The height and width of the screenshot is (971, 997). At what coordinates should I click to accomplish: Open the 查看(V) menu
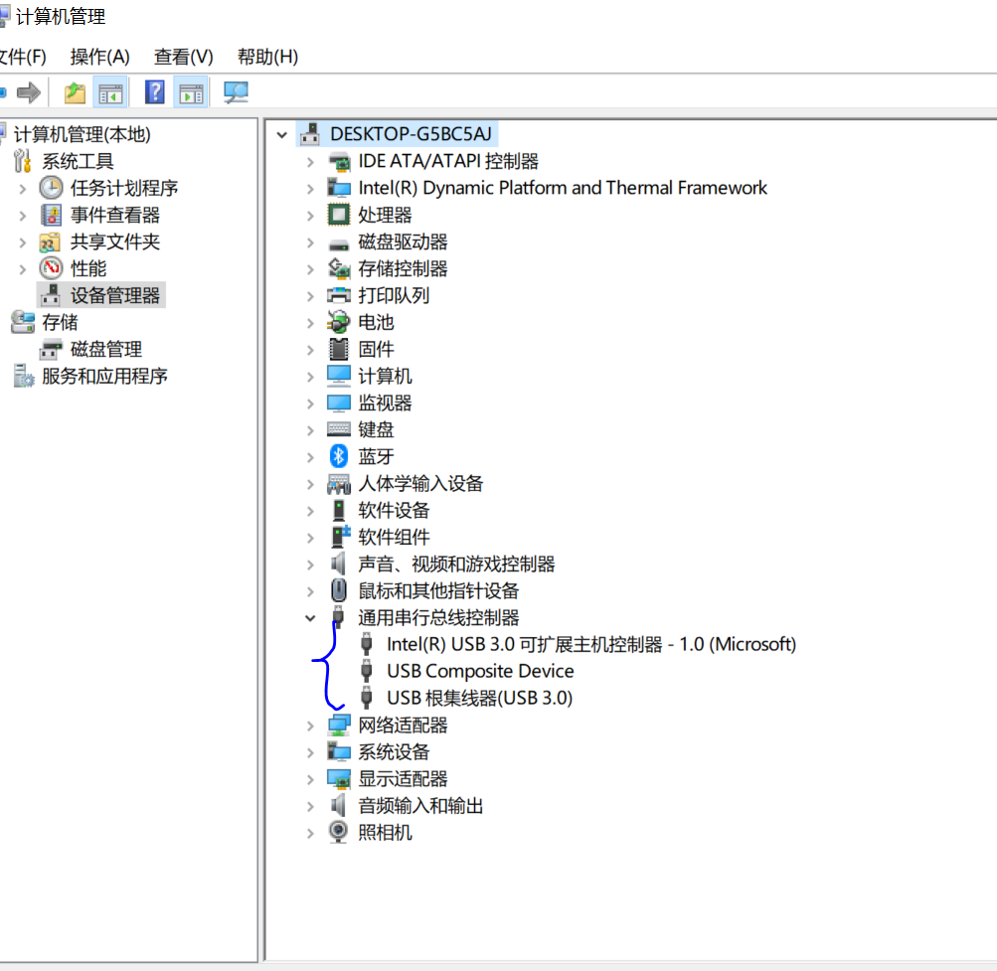pyautogui.click(x=183, y=57)
